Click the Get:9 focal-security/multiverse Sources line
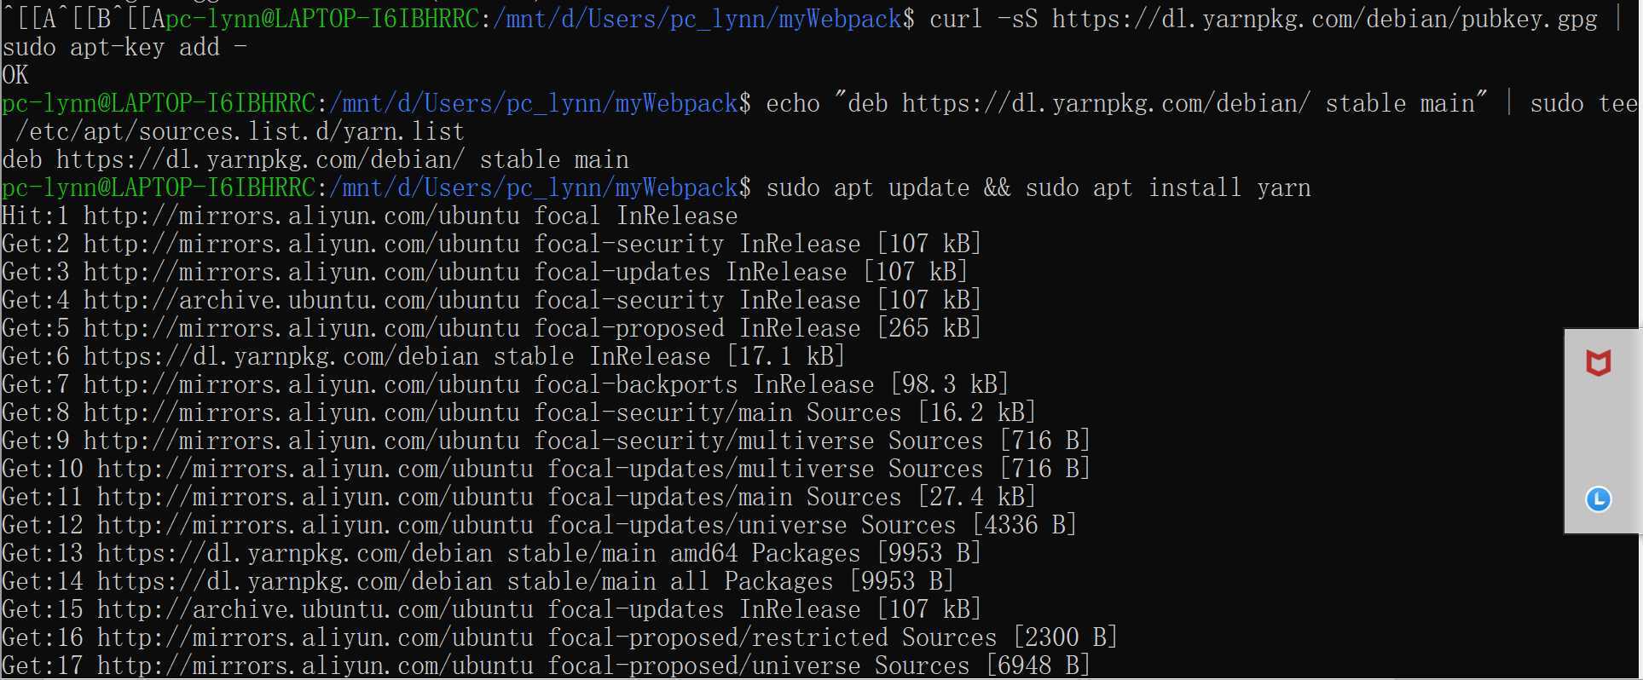Image resolution: width=1643 pixels, height=680 pixels. [546, 441]
